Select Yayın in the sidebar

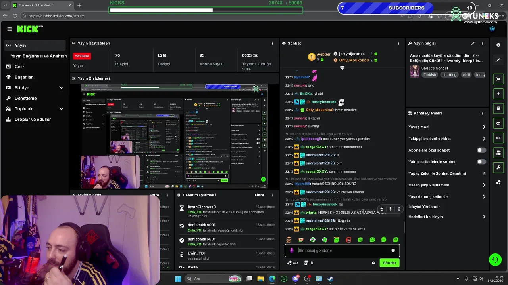point(35,46)
